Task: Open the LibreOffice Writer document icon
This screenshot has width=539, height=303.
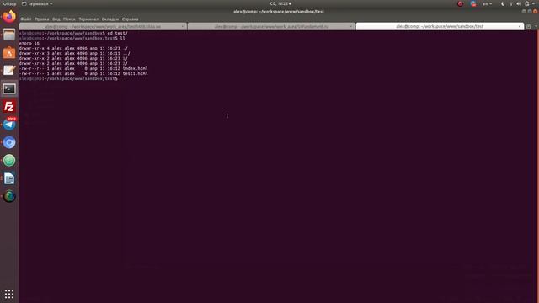Action: pyautogui.click(x=9, y=178)
